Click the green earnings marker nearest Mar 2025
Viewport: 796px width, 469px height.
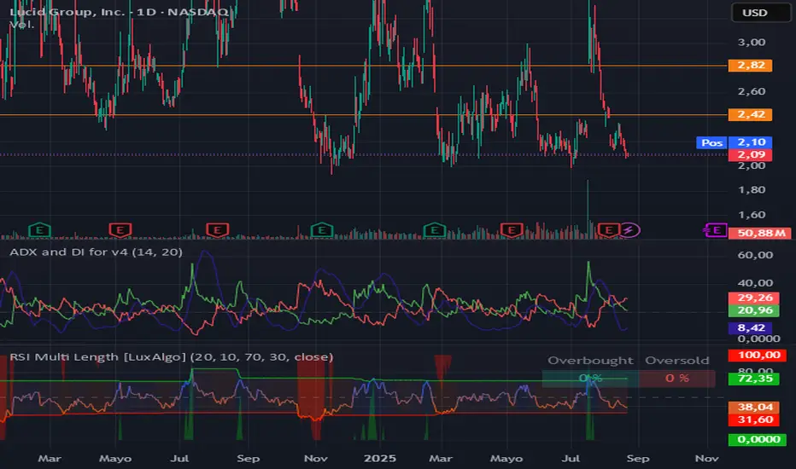[x=435, y=231]
